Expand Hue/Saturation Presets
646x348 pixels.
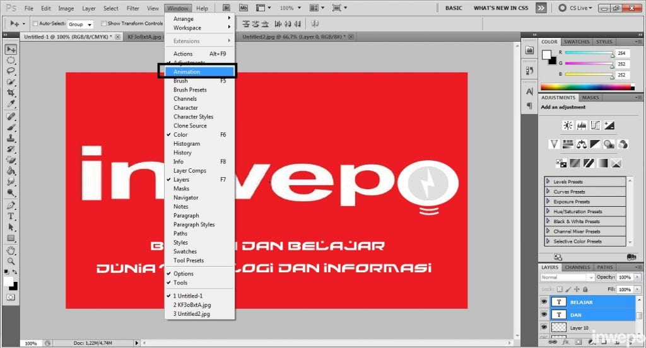click(548, 211)
